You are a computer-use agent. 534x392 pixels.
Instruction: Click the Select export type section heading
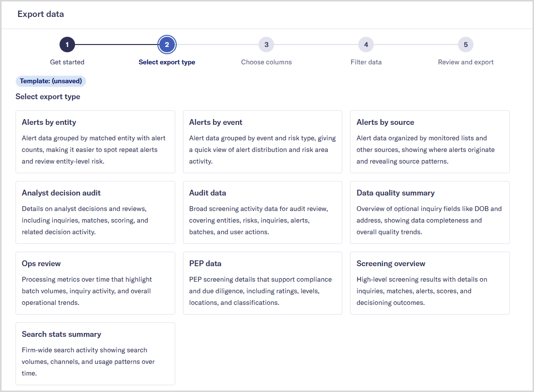pyautogui.click(x=47, y=97)
